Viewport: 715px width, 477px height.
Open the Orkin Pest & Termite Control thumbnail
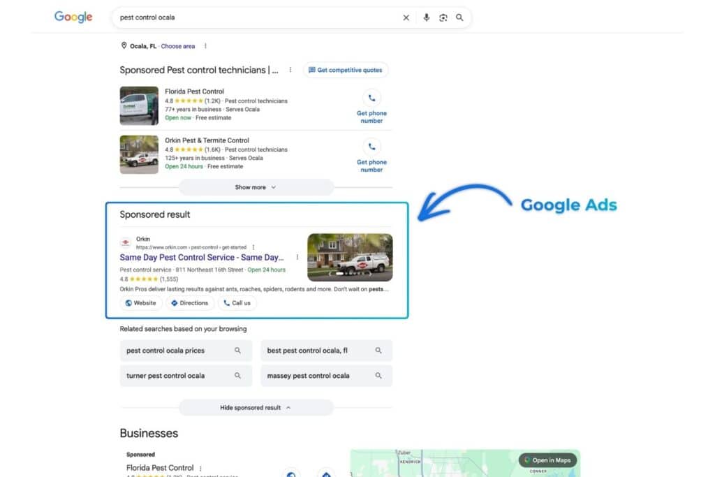[x=139, y=154]
